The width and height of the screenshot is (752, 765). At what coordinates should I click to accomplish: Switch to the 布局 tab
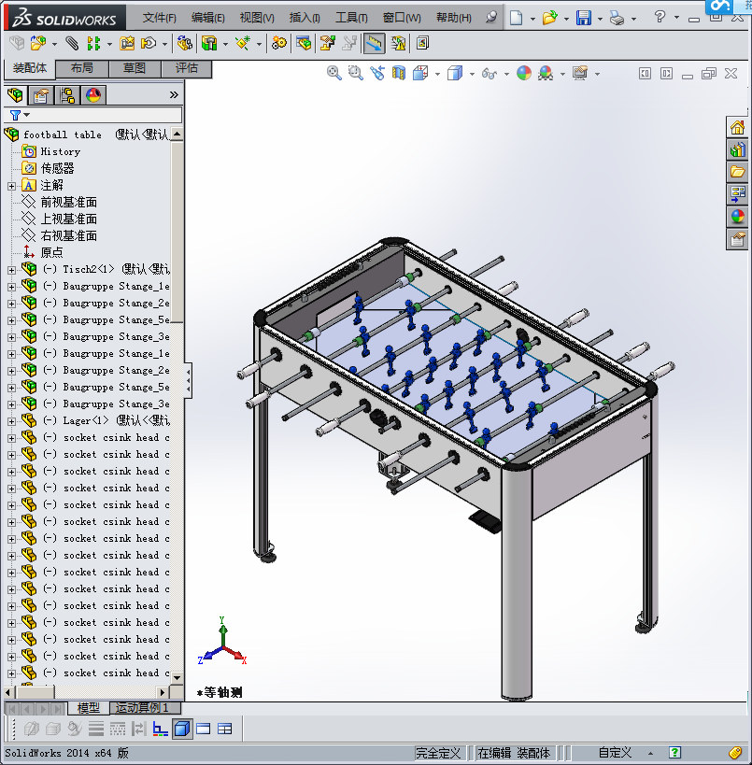[81, 68]
